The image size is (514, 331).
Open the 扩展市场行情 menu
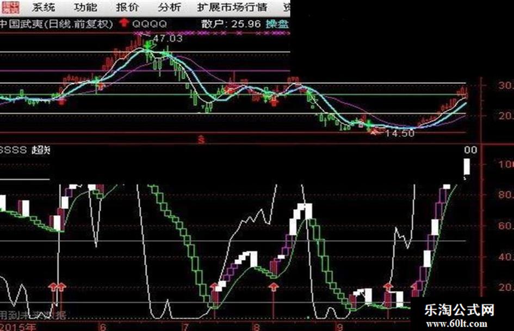(x=232, y=7)
